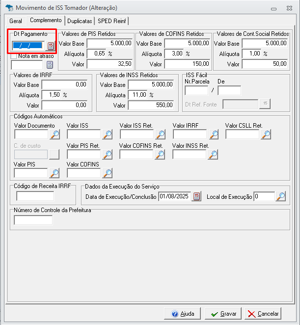The height and width of the screenshot is (325, 300).
Task: Edit COFINS Alíquota 3,00 field
Action: point(174,54)
